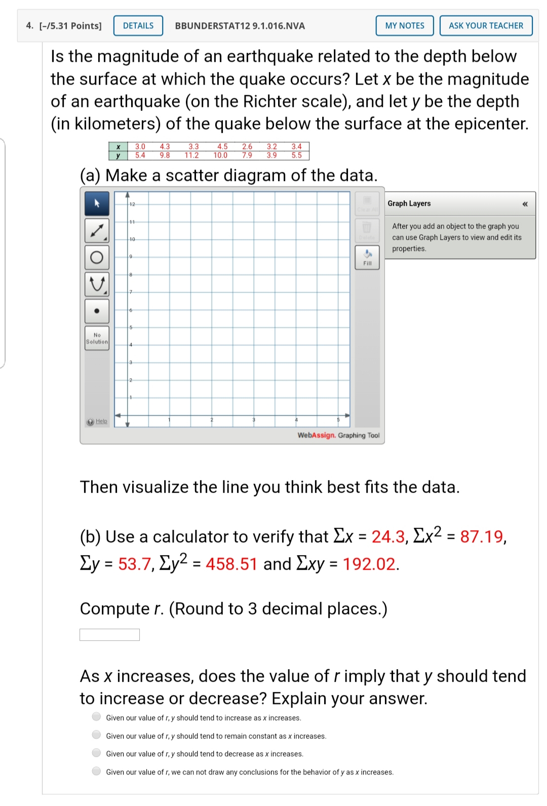Collapse the Graph Layers panel
This screenshot has height=806, width=547.
[x=525, y=203]
